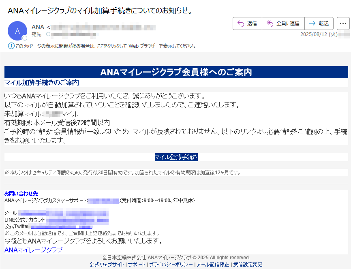
Task: Open プライバシーポリシー footer link
Action: 171,264
